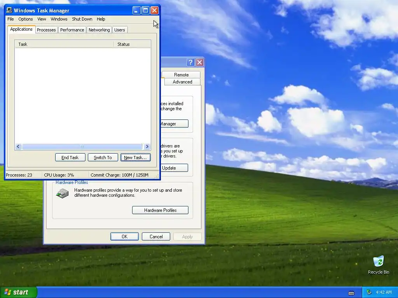Open the File menu in Task Manager
398x298 pixels.
coord(10,19)
